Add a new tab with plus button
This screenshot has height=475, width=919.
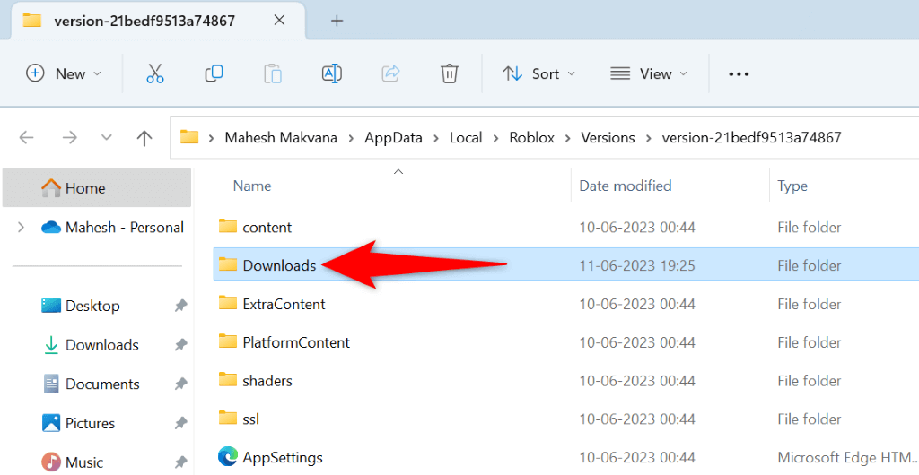pyautogui.click(x=337, y=21)
